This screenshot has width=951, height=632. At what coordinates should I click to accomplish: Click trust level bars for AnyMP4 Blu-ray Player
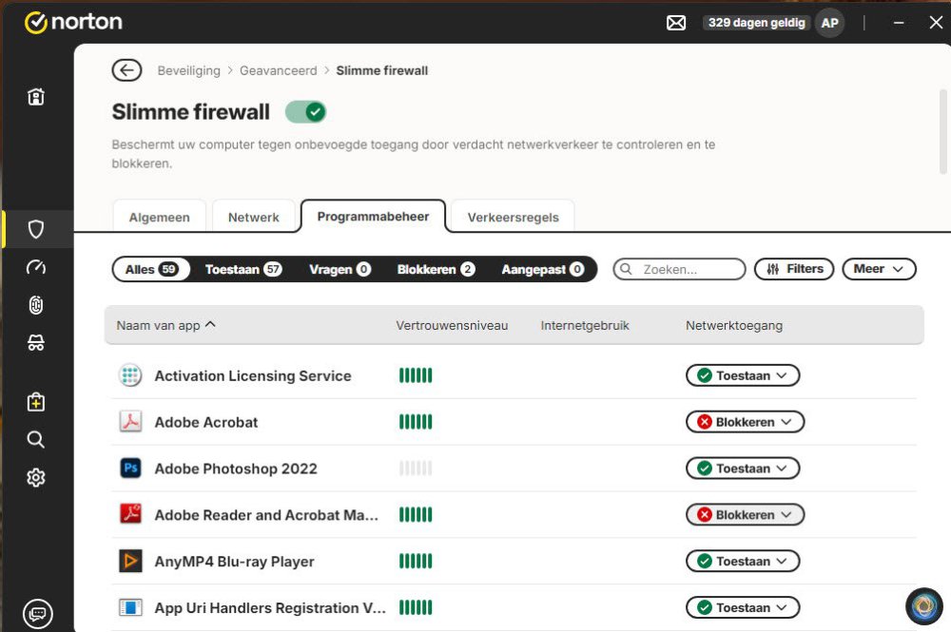click(x=416, y=561)
